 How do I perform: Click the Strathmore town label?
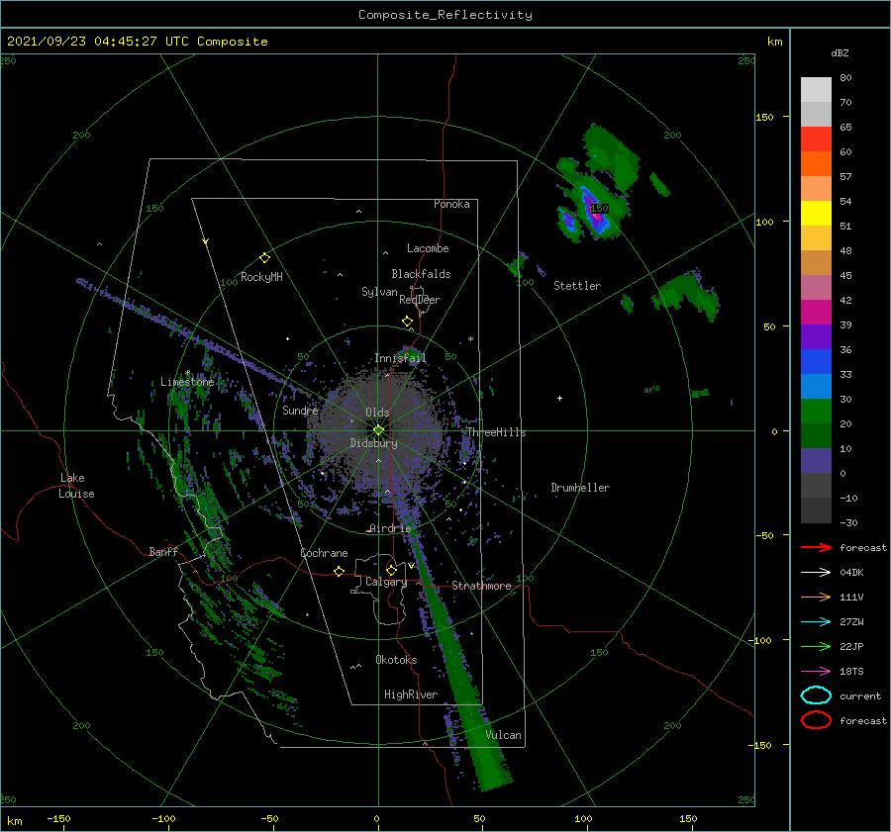tap(481, 586)
